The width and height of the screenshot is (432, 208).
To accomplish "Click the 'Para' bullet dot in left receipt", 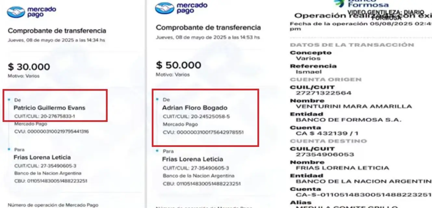I will (x=9, y=148).
